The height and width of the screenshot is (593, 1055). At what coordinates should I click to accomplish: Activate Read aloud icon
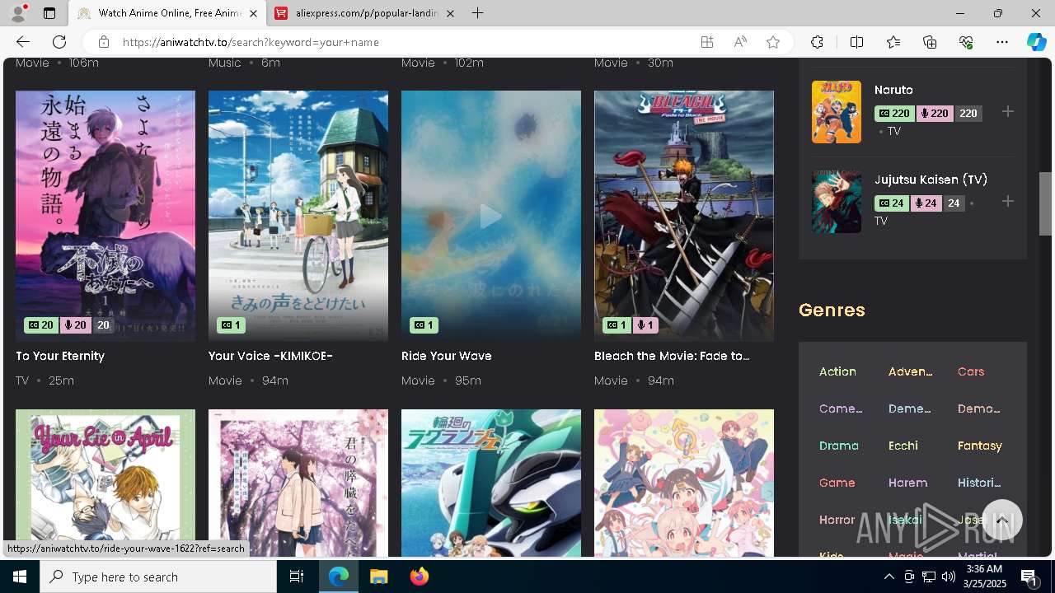(740, 42)
